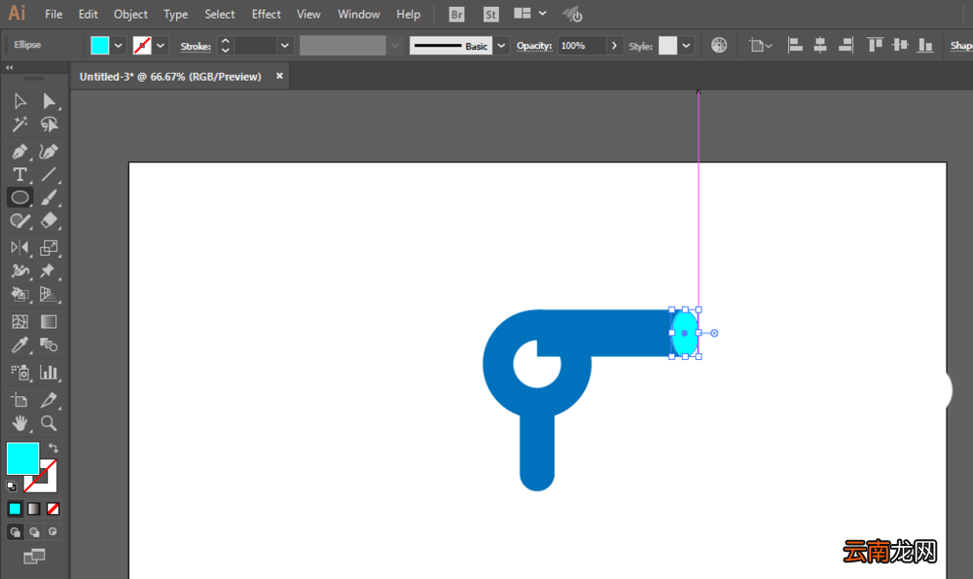Select the Paintbrush tool
The image size is (973, 579).
(49, 198)
